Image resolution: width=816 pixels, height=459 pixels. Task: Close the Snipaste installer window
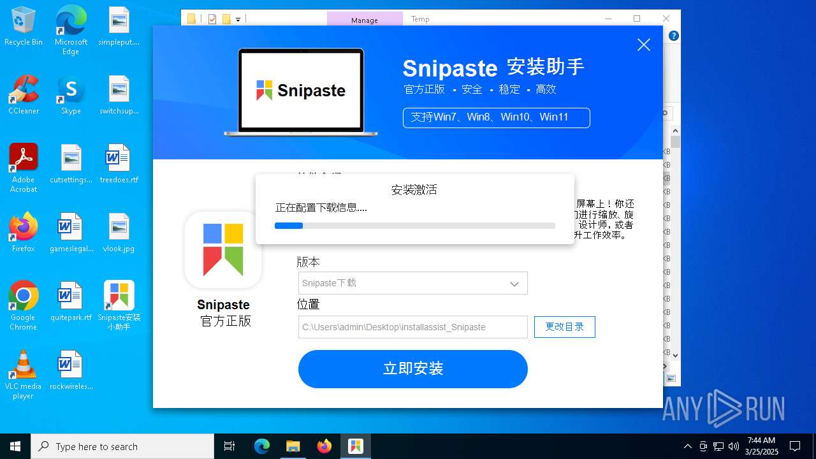coord(644,45)
